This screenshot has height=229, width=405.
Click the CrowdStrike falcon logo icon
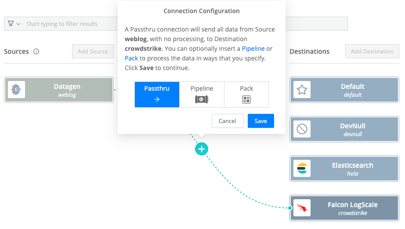pos(302,208)
